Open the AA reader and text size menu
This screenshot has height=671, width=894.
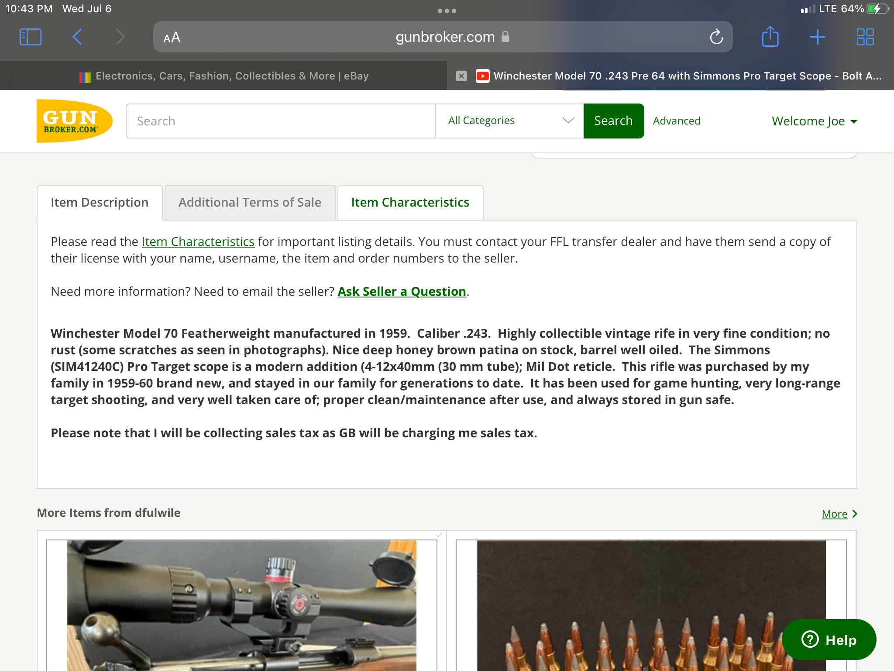(172, 38)
